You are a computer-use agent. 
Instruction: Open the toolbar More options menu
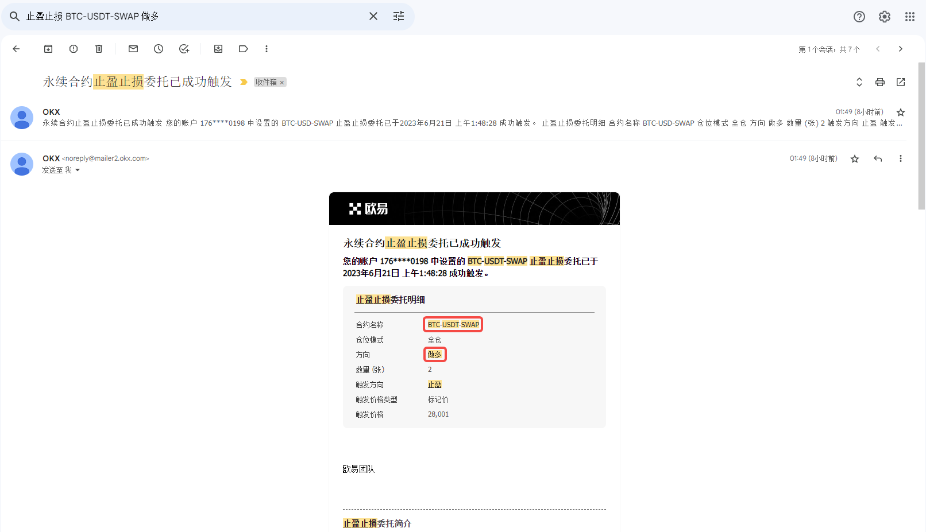[x=267, y=49]
